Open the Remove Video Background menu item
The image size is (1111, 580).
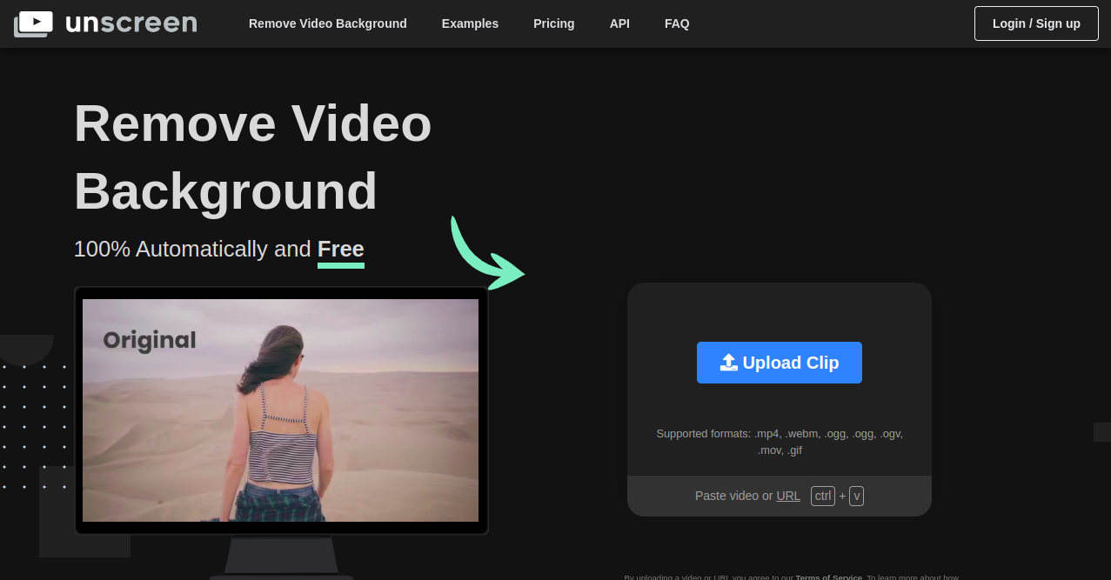[x=327, y=23]
